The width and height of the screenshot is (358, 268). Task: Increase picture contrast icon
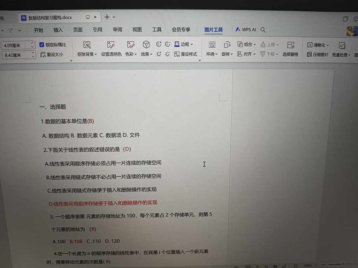(159, 44)
